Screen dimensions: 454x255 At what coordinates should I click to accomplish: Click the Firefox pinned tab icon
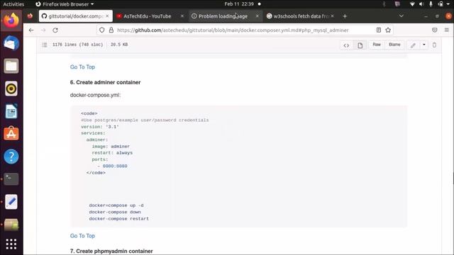tap(30, 16)
